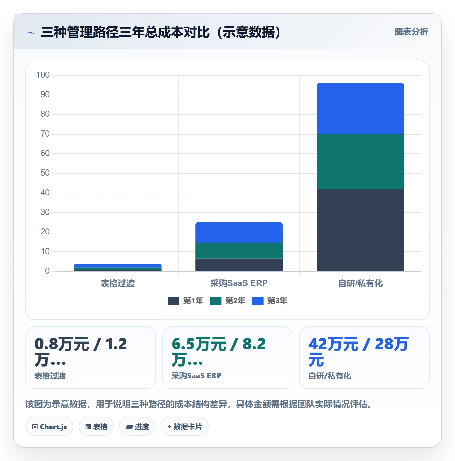Select the 表格 tag

tap(96, 427)
